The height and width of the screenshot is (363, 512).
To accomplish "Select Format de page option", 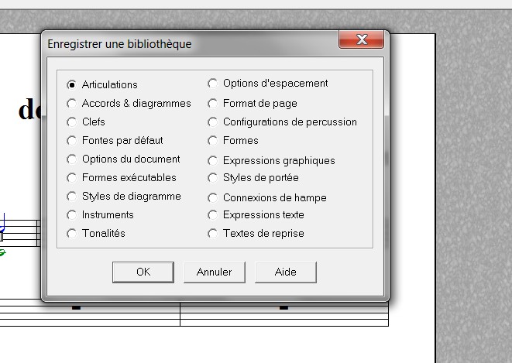I will pos(213,103).
